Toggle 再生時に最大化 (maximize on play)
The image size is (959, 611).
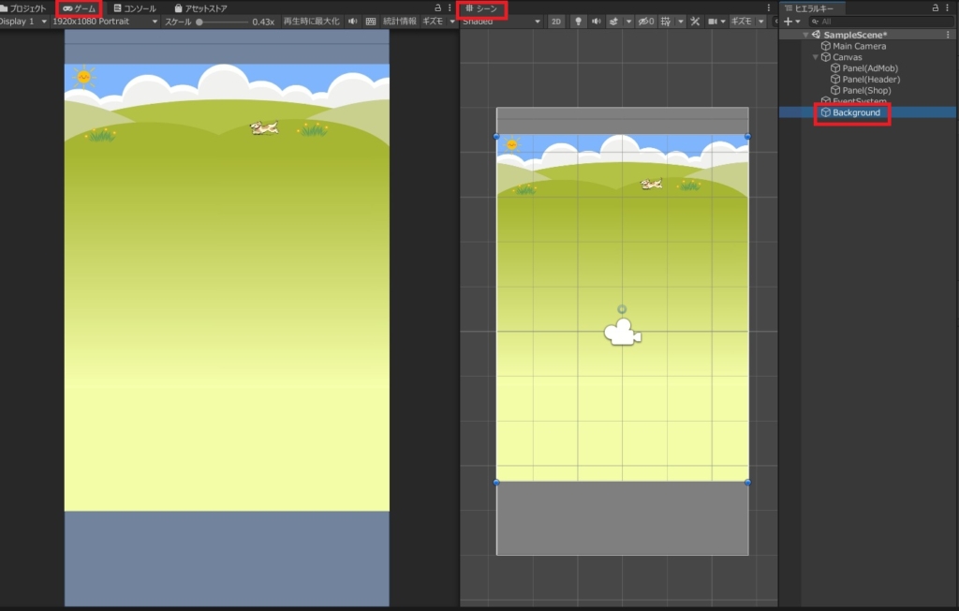tap(311, 21)
